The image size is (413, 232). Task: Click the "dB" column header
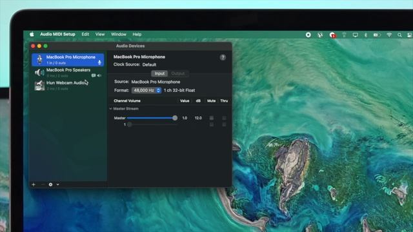[198, 101]
